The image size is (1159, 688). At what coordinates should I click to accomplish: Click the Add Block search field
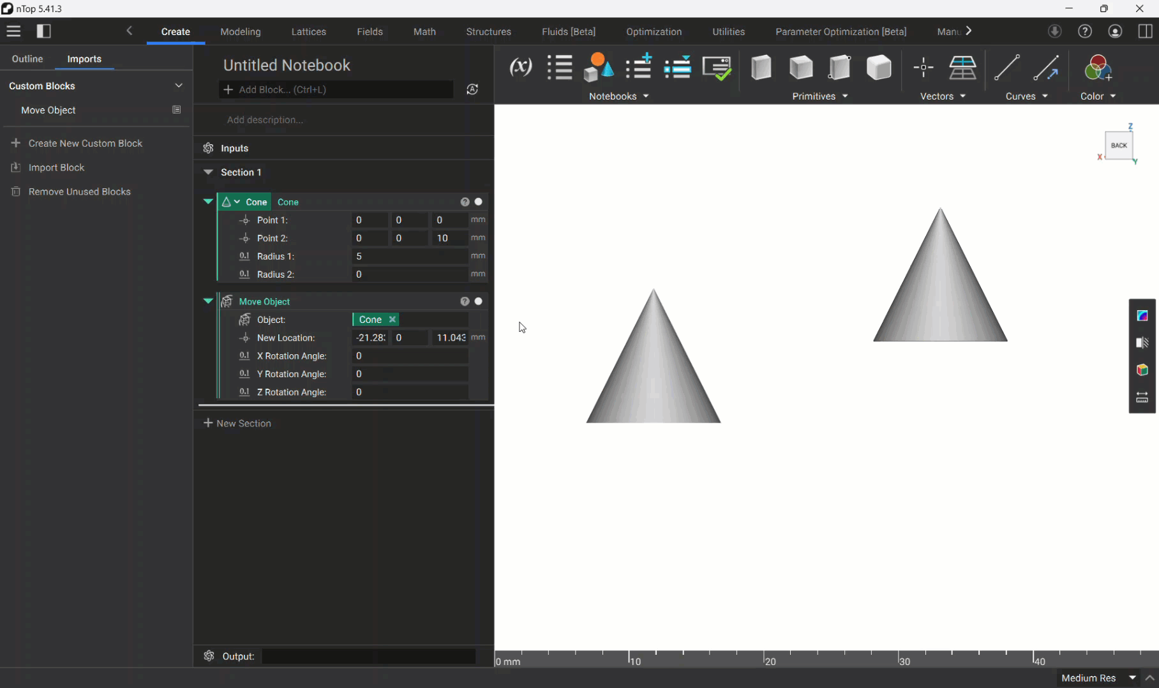(336, 89)
